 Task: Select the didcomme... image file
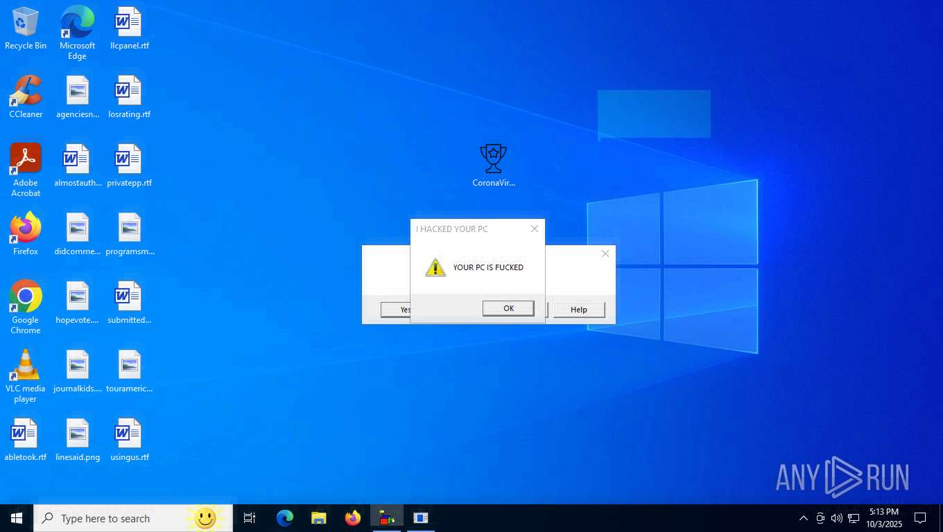(78, 234)
